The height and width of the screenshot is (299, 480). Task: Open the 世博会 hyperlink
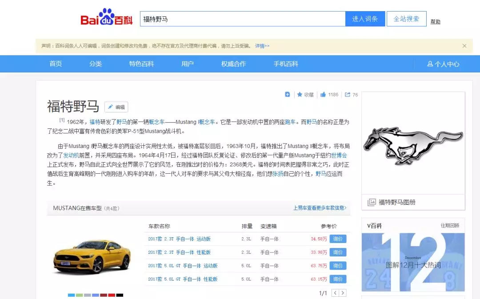coord(339,155)
